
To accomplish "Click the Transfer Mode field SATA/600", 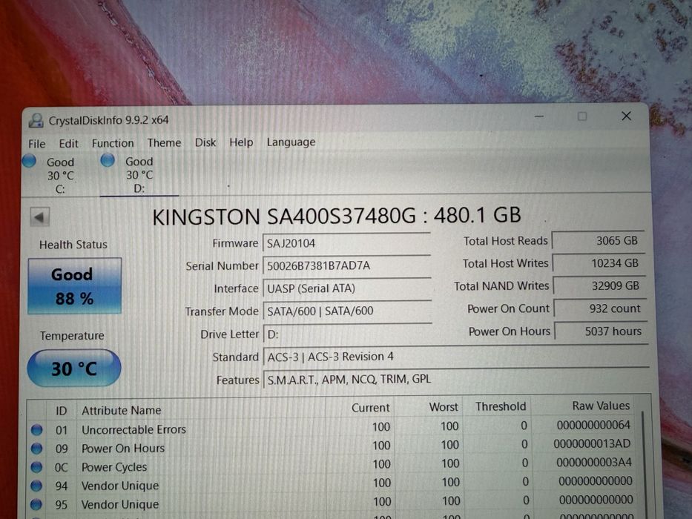I will click(347, 311).
